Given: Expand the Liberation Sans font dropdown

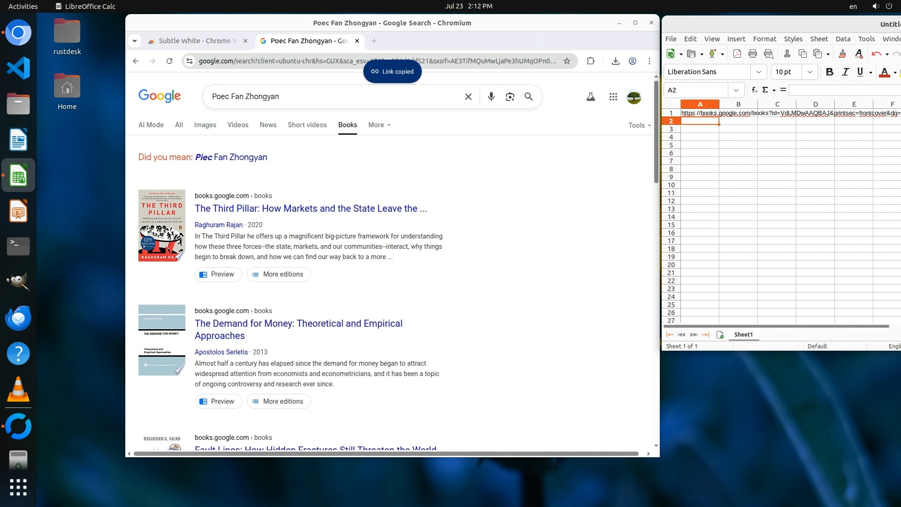Looking at the screenshot, I should (x=758, y=72).
